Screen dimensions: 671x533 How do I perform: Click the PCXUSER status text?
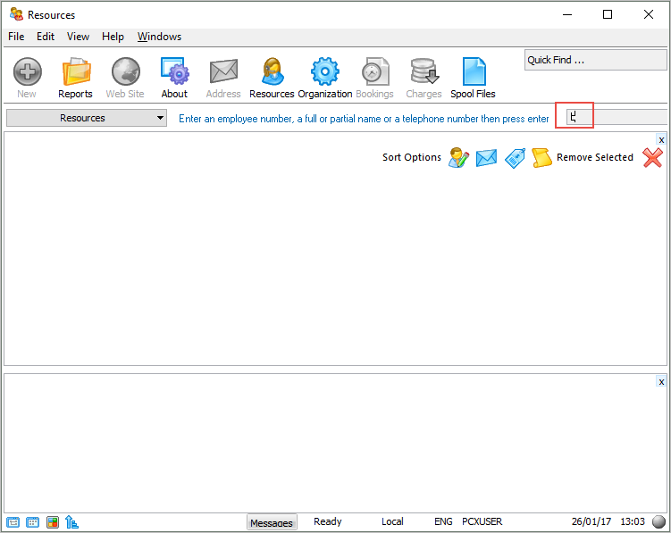(482, 521)
